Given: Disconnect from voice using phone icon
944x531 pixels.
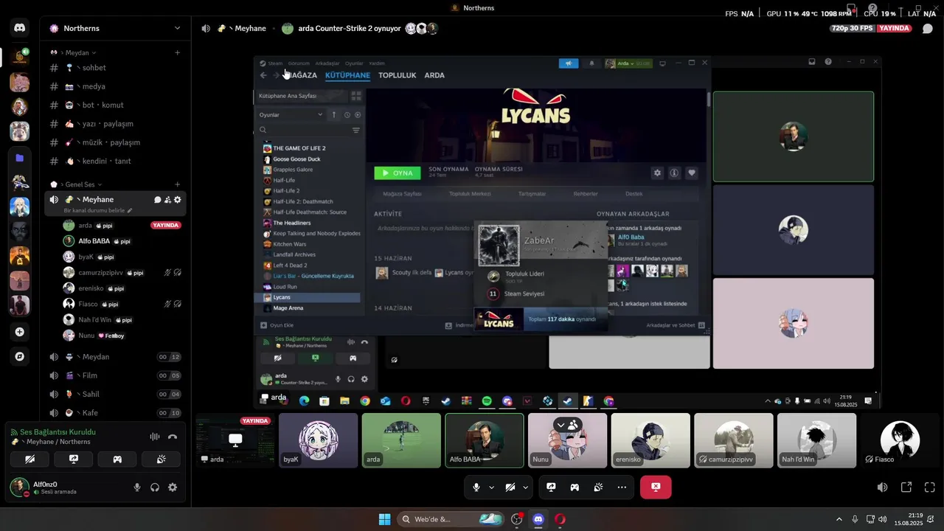Looking at the screenshot, I should coord(173,437).
